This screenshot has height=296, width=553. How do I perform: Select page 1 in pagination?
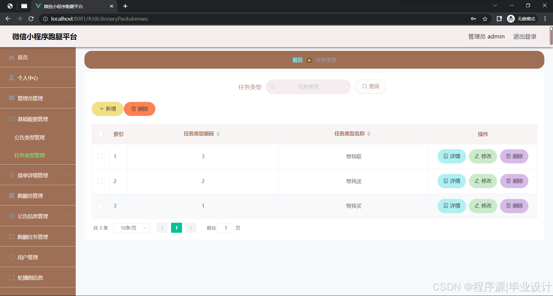177,228
